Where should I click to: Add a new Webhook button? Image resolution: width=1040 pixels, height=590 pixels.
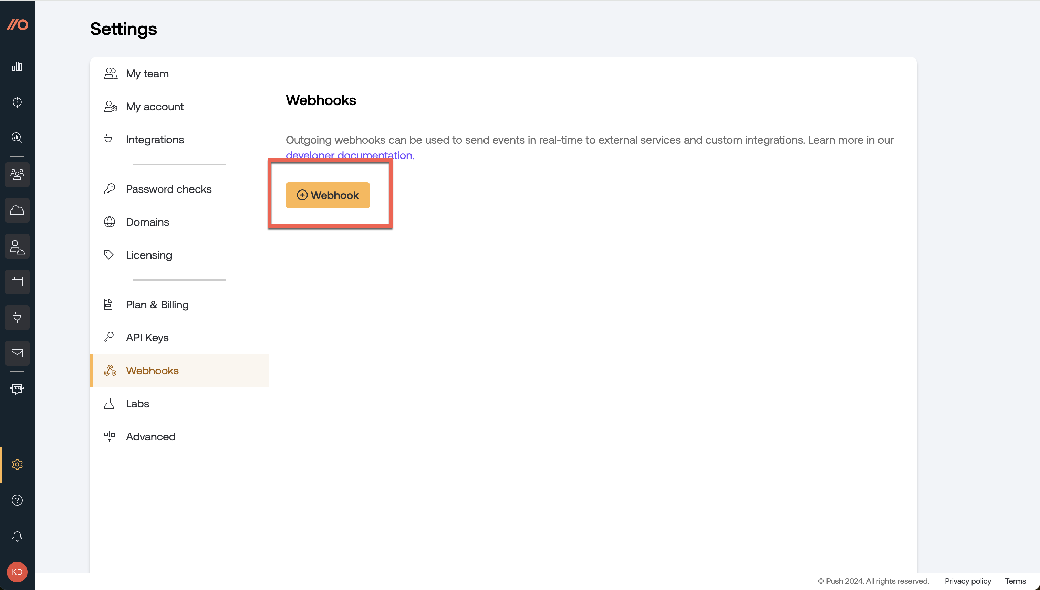[x=327, y=195]
